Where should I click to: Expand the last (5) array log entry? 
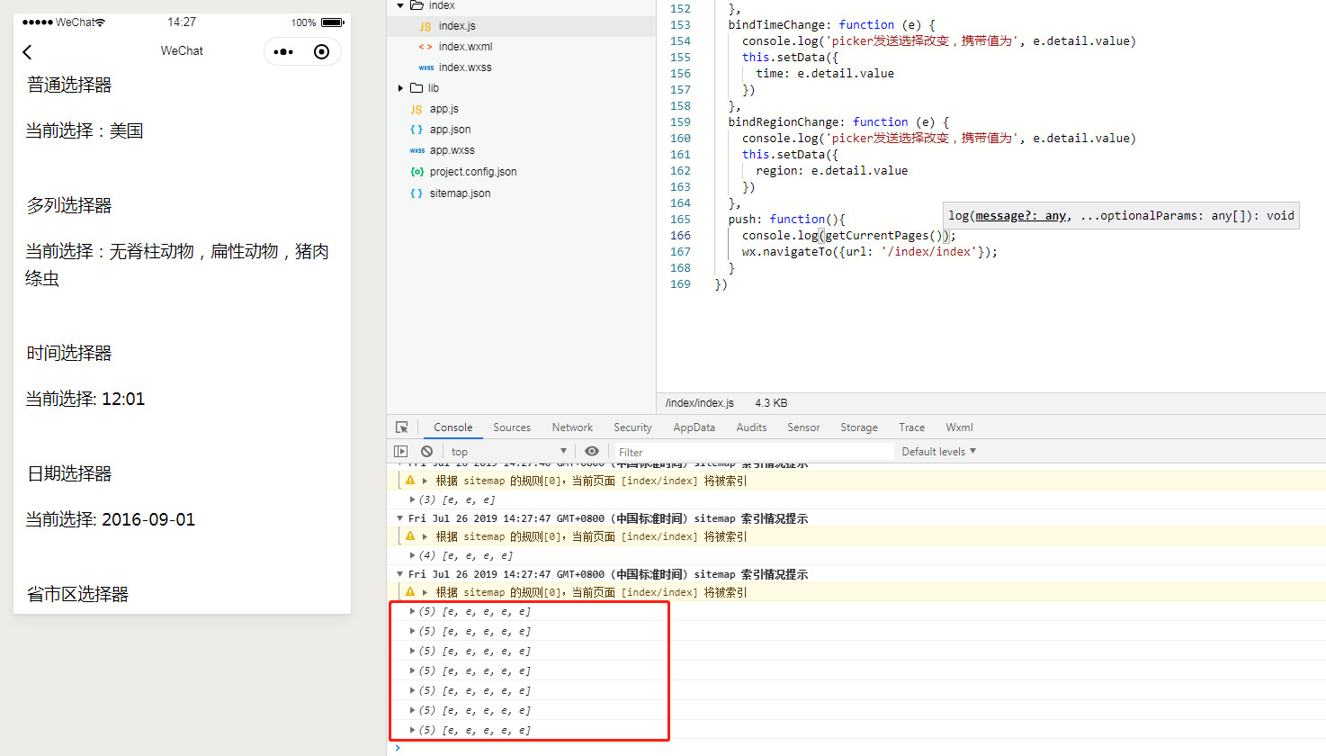412,730
